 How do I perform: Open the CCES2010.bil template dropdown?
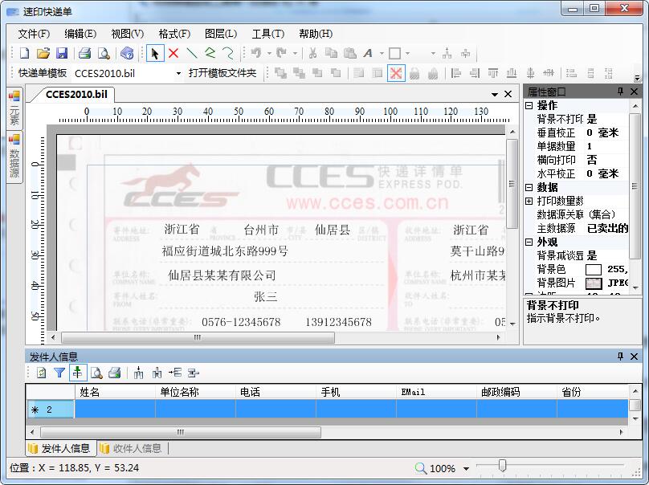pos(178,73)
